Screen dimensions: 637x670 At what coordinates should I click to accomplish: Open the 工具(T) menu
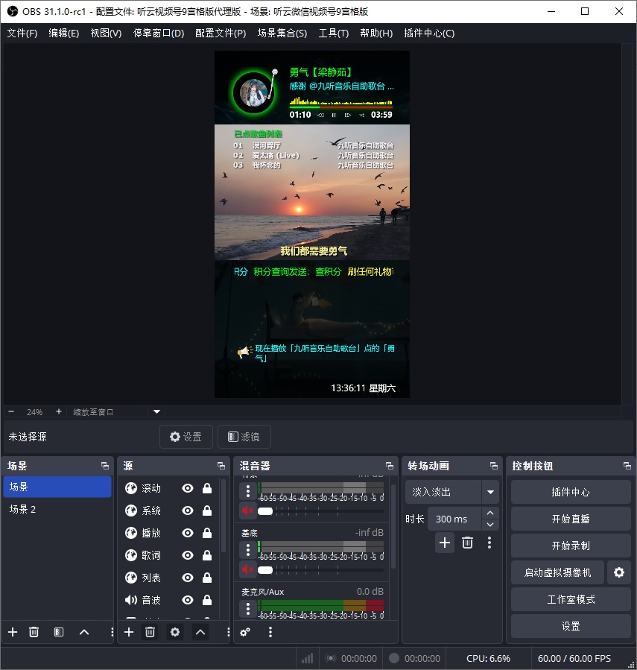click(333, 33)
